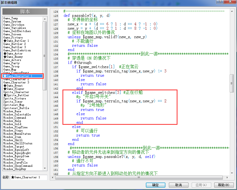Open the starred Sprite_Battler script
The image size is (237, 190).
click(x=16, y=95)
